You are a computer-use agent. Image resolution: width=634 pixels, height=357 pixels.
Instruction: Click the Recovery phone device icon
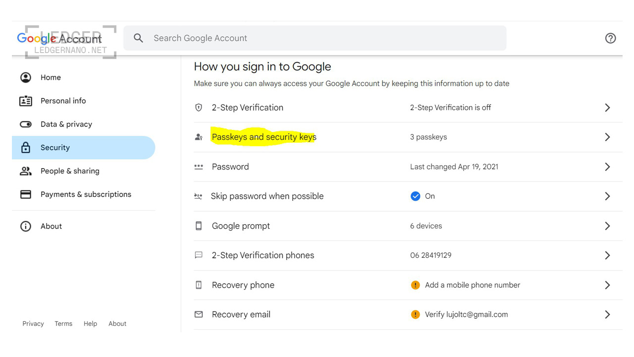(x=199, y=285)
